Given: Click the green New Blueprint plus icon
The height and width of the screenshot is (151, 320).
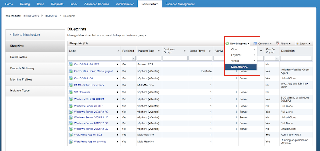Looking at the screenshot, I should tap(227, 44).
